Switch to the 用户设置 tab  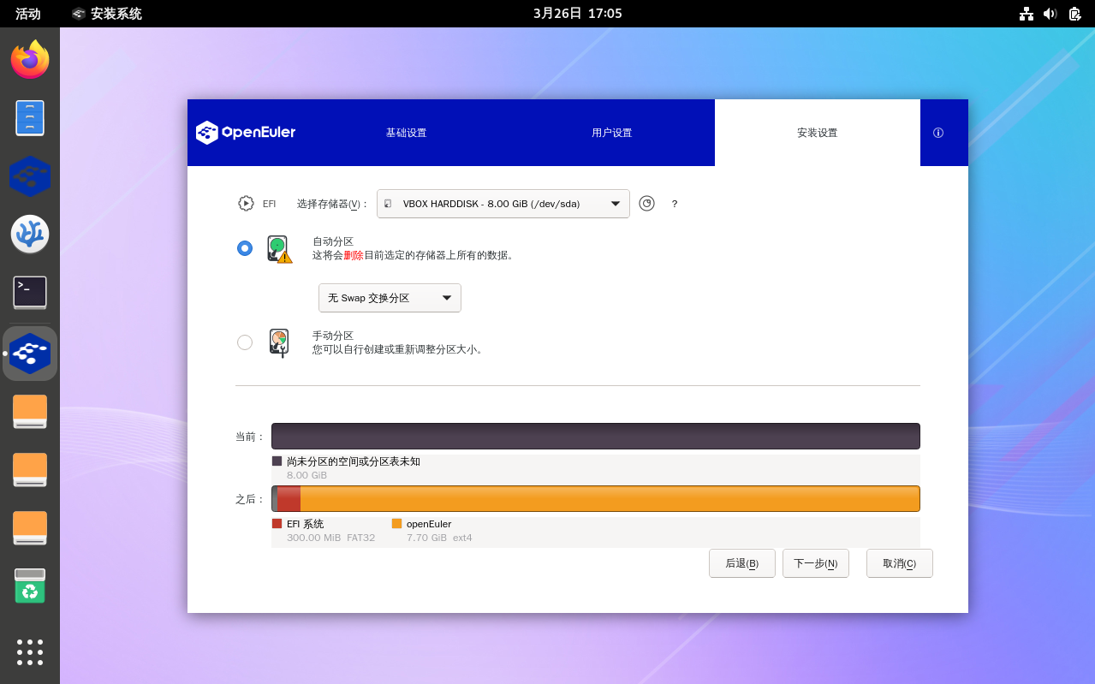tap(611, 133)
